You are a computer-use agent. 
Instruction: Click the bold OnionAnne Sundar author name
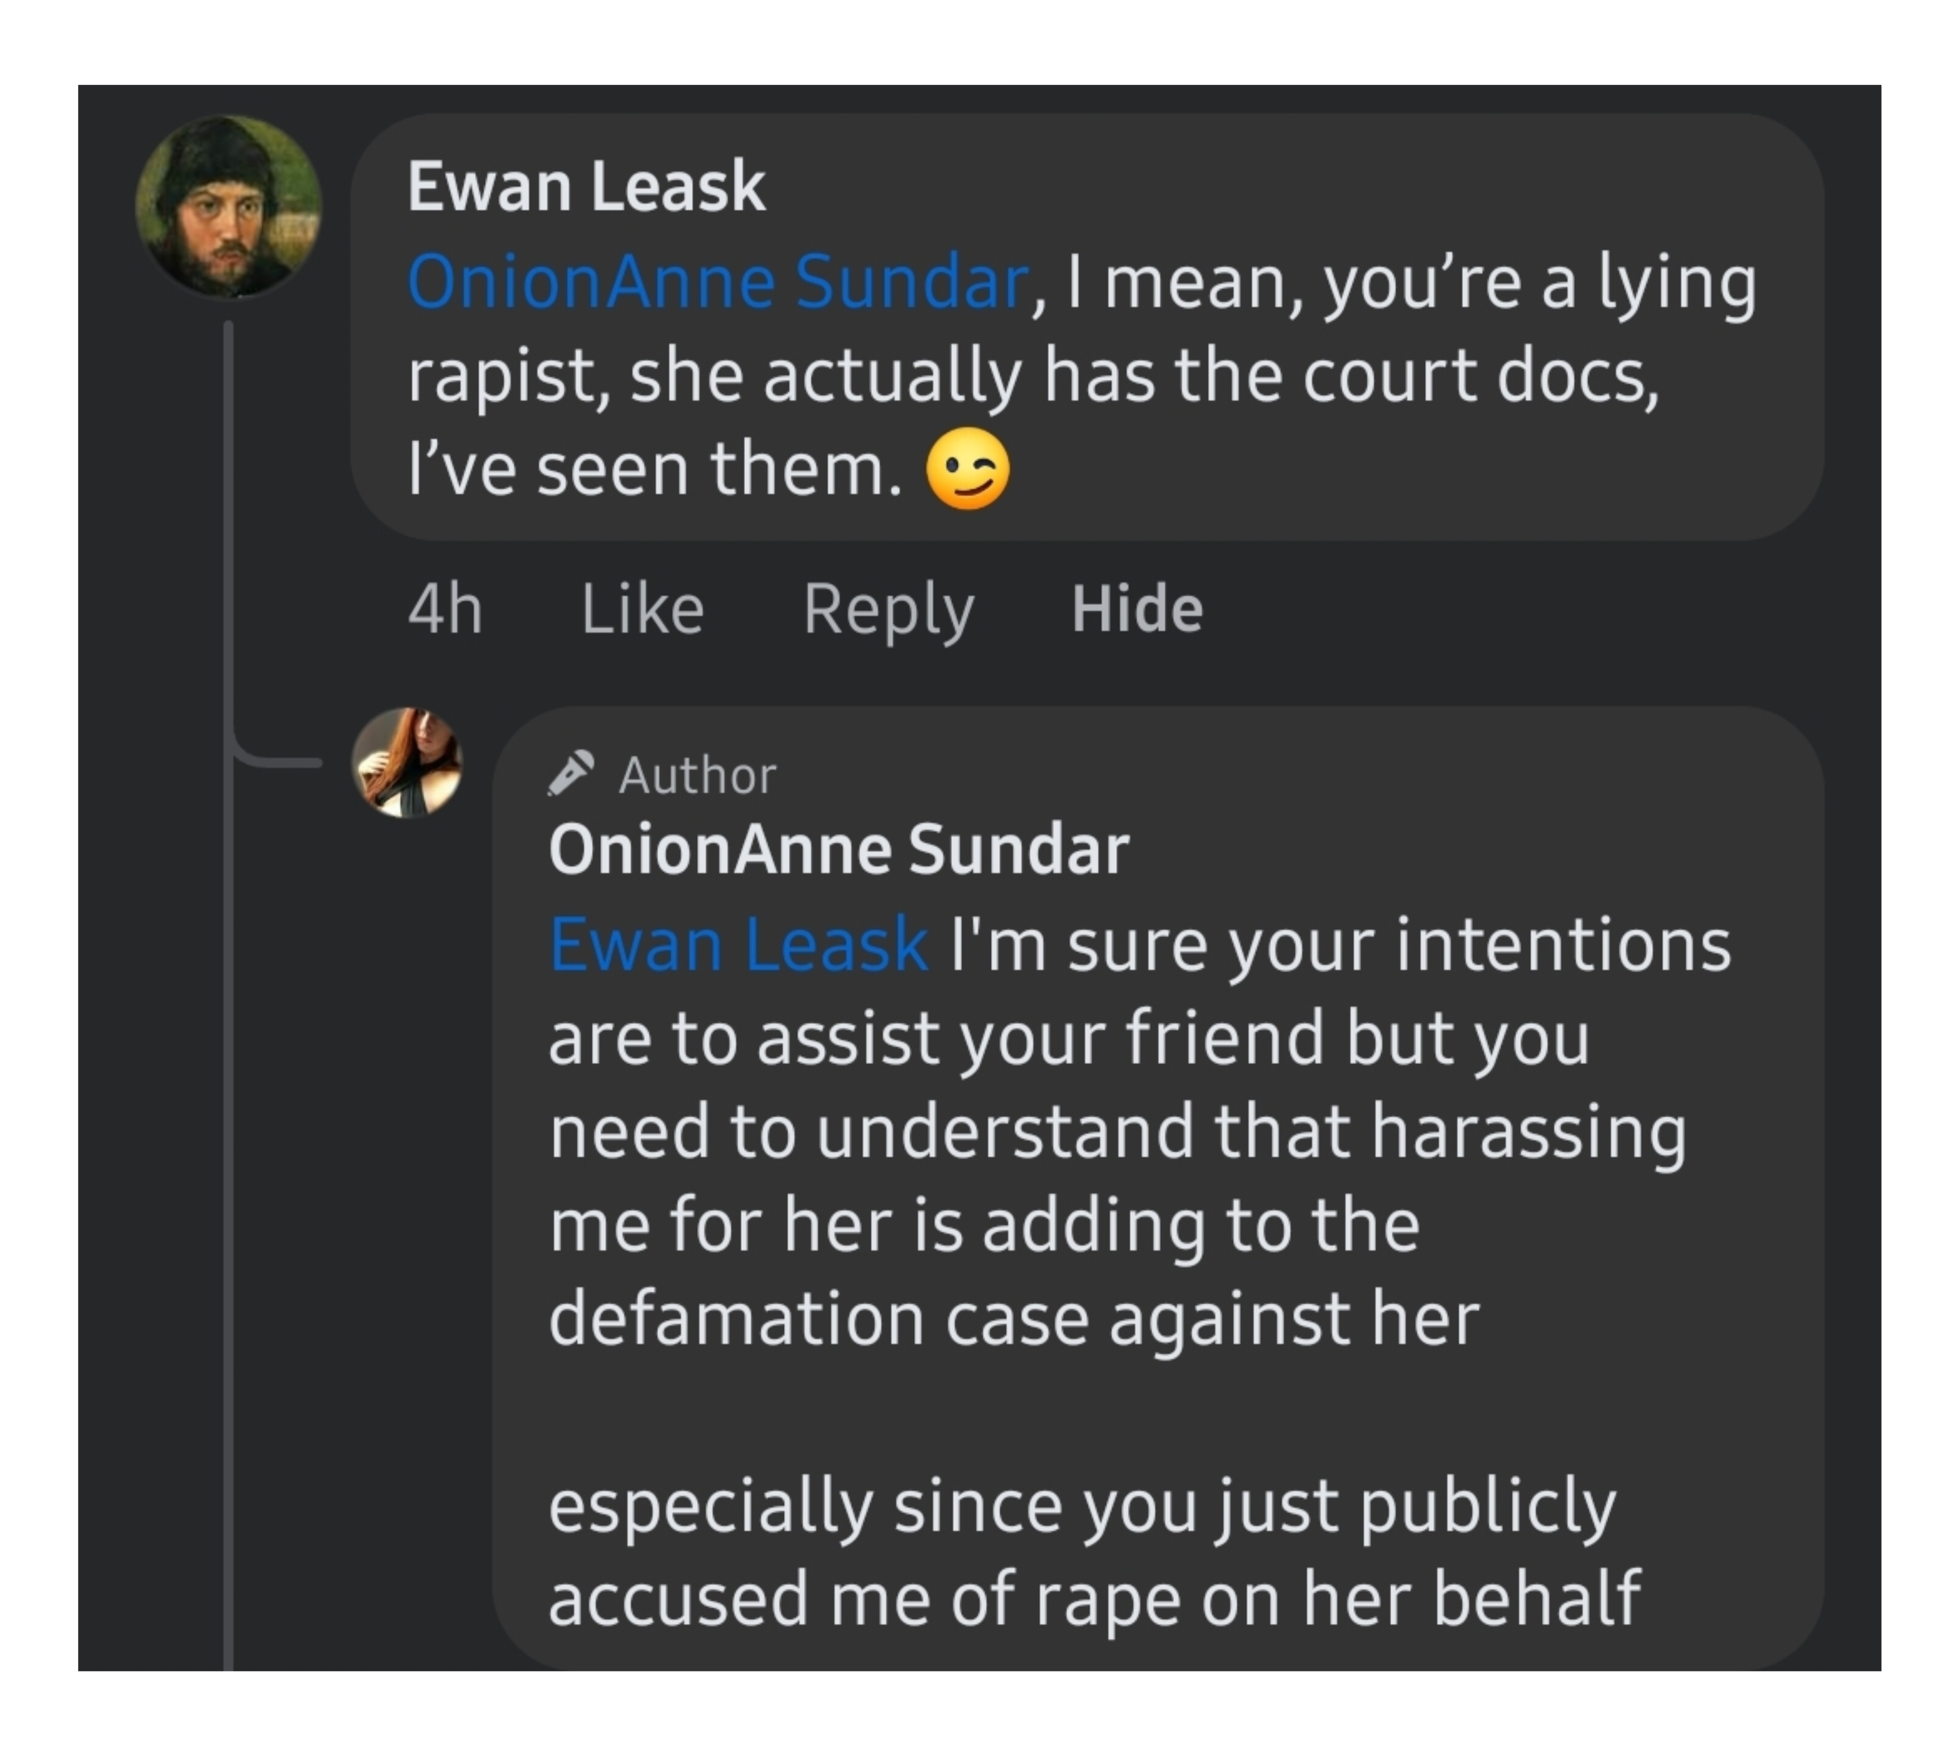839,849
